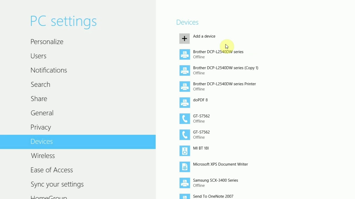The width and height of the screenshot is (355, 199).
Task: Open General settings
Action: 42,113
